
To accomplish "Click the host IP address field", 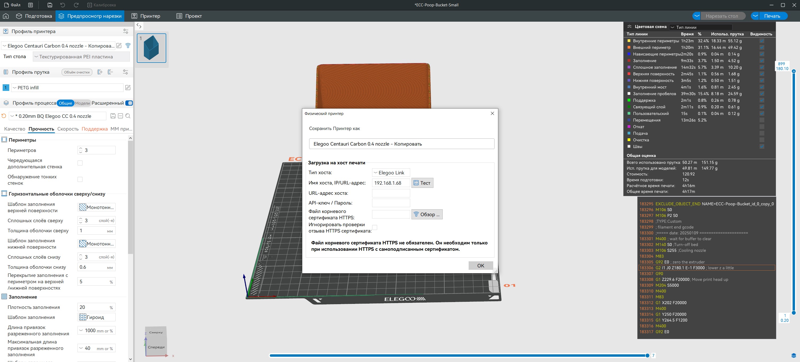I will [391, 183].
